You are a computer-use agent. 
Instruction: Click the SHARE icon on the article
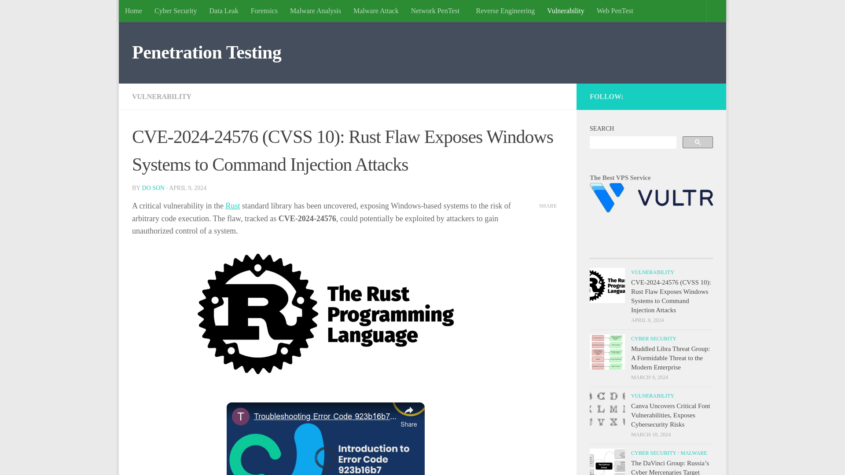(548, 205)
